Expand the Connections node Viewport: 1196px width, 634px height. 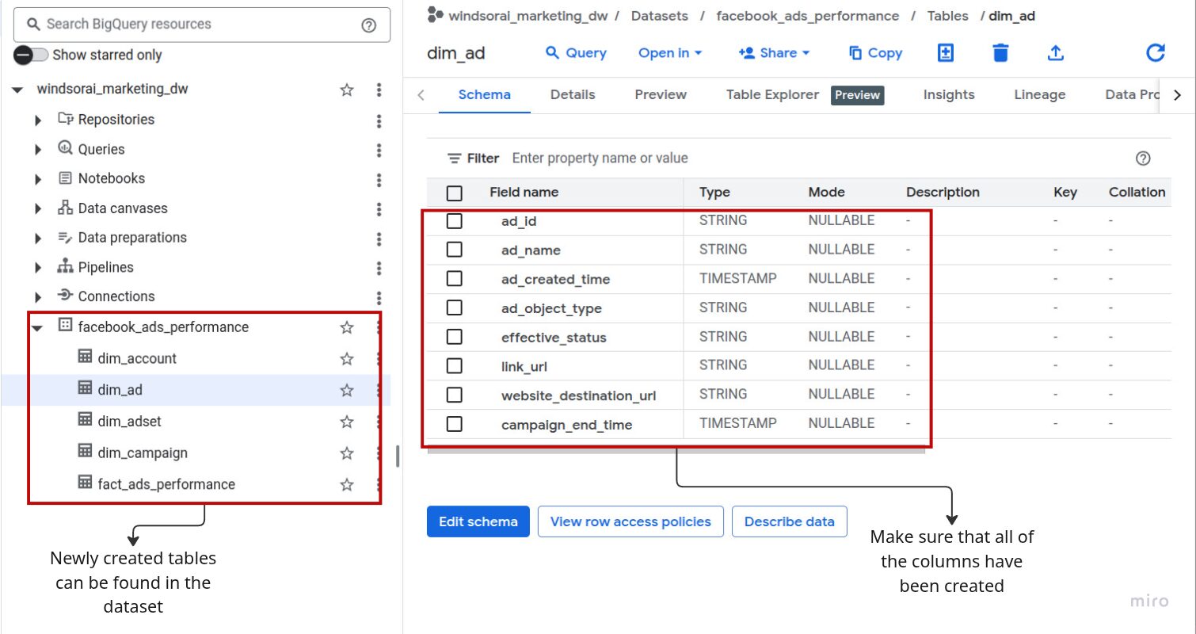[38, 297]
